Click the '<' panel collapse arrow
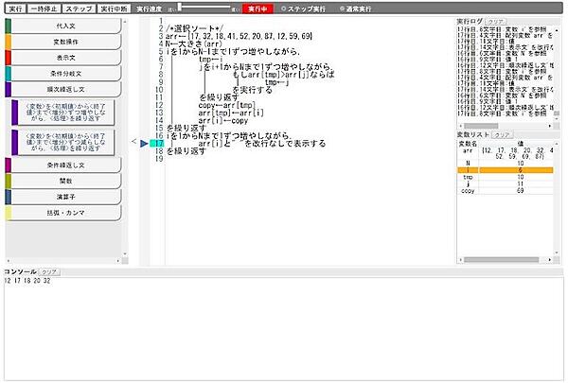Image resolution: width=568 pixels, height=383 pixels. pyautogui.click(x=133, y=144)
